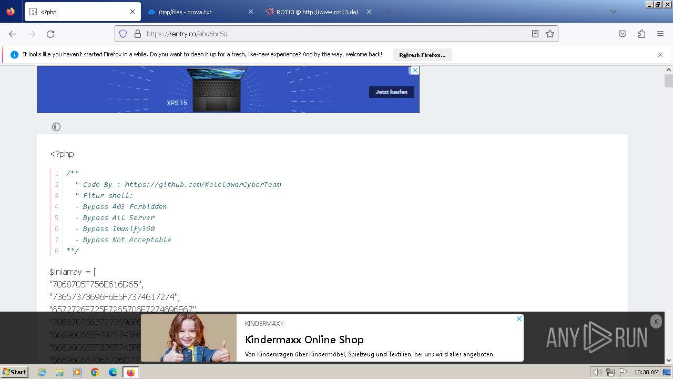Switch to the <?php tab
Screen dimensions: 673x379
coord(82,12)
